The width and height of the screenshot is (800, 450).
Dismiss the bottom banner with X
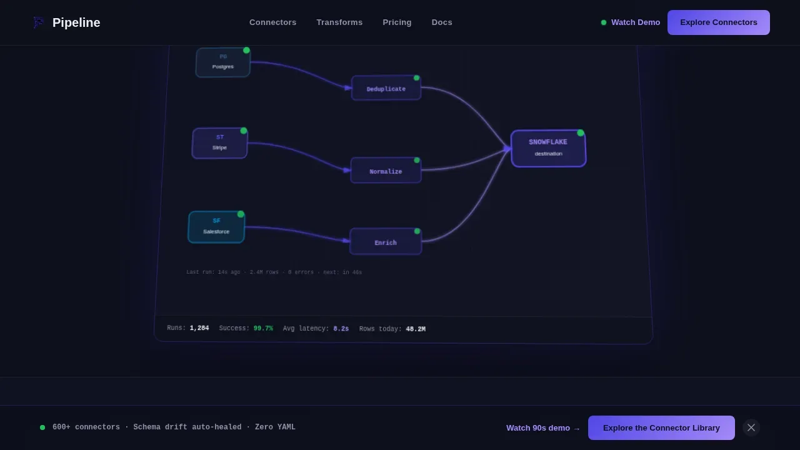751,427
